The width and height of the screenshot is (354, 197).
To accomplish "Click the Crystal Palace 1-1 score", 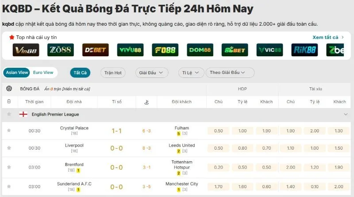I will tap(117, 131).
